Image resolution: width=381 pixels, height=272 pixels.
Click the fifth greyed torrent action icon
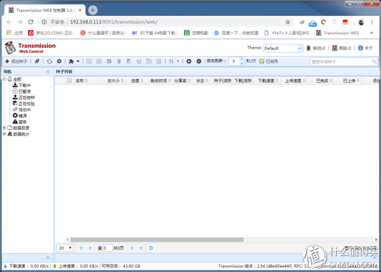click(129, 61)
